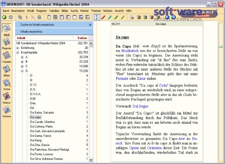
Task: Select the text cursor tool
Action: 97,17
